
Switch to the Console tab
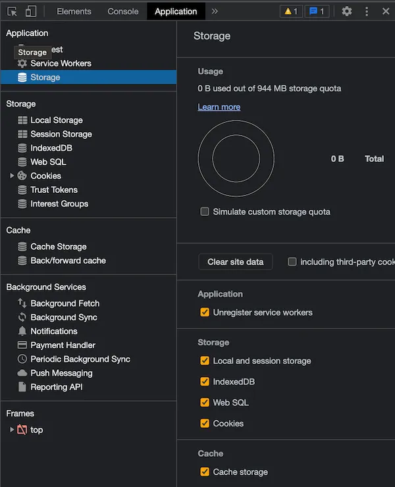click(123, 11)
